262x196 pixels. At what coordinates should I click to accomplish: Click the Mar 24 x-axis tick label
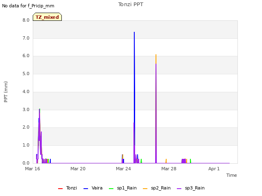click(123, 169)
